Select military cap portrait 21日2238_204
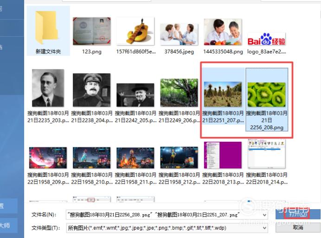The image size is (321, 238). (x=92, y=90)
